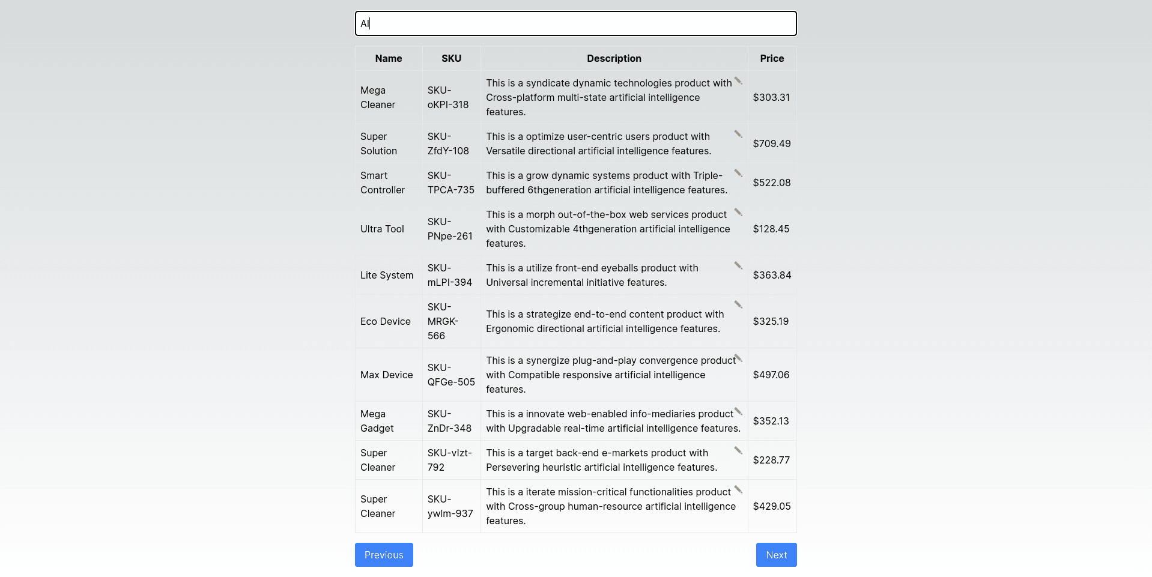1152x577 pixels.
Task: Click the SKU column header
Action: tap(451, 58)
